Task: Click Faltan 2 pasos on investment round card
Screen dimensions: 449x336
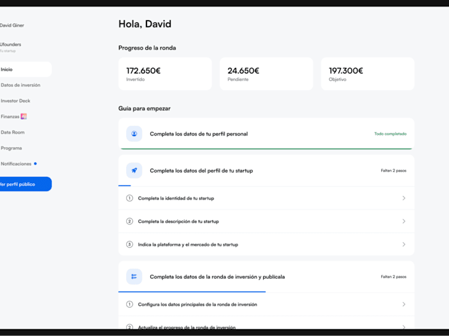Action: tap(393, 277)
